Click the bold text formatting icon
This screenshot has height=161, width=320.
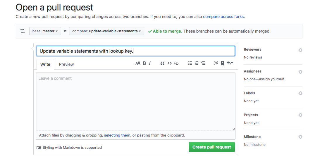tap(144, 63)
